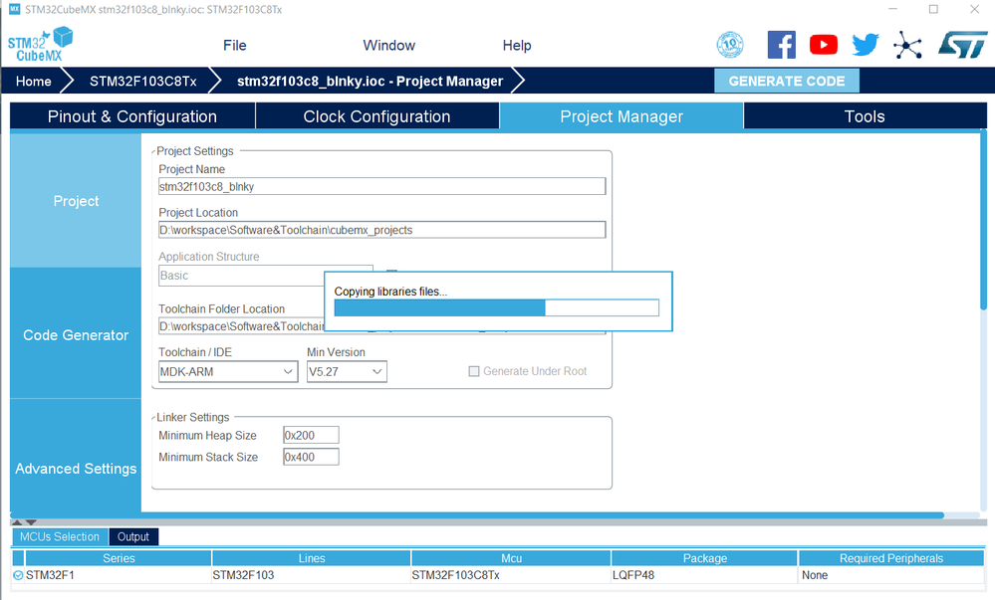Click the panel collapse arrows above MCUs Selection

(x=24, y=522)
